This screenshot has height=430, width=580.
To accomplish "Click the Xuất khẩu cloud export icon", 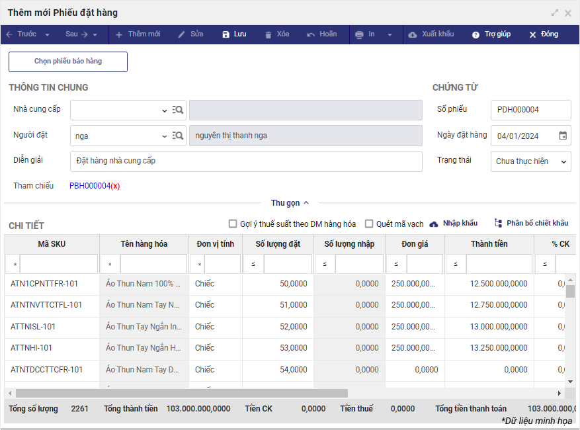I will 413,34.
